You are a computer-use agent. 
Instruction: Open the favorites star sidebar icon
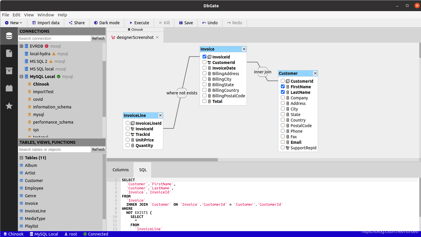(x=9, y=106)
